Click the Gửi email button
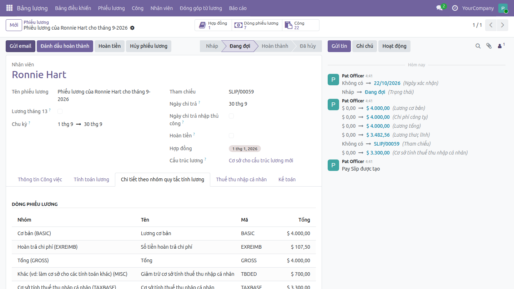Viewport: 514px width, 289px height. click(20, 46)
